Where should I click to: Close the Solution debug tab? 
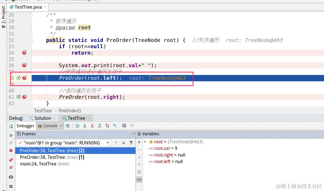click(x=54, y=118)
